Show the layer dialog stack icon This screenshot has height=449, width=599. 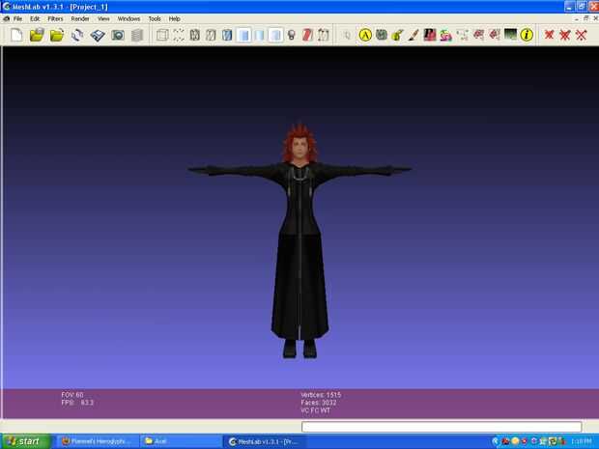137,35
